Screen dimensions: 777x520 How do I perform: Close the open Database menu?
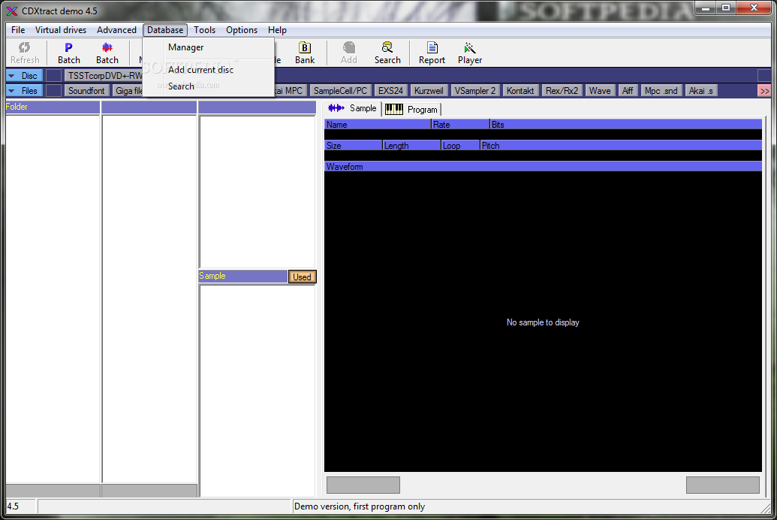[x=165, y=30]
